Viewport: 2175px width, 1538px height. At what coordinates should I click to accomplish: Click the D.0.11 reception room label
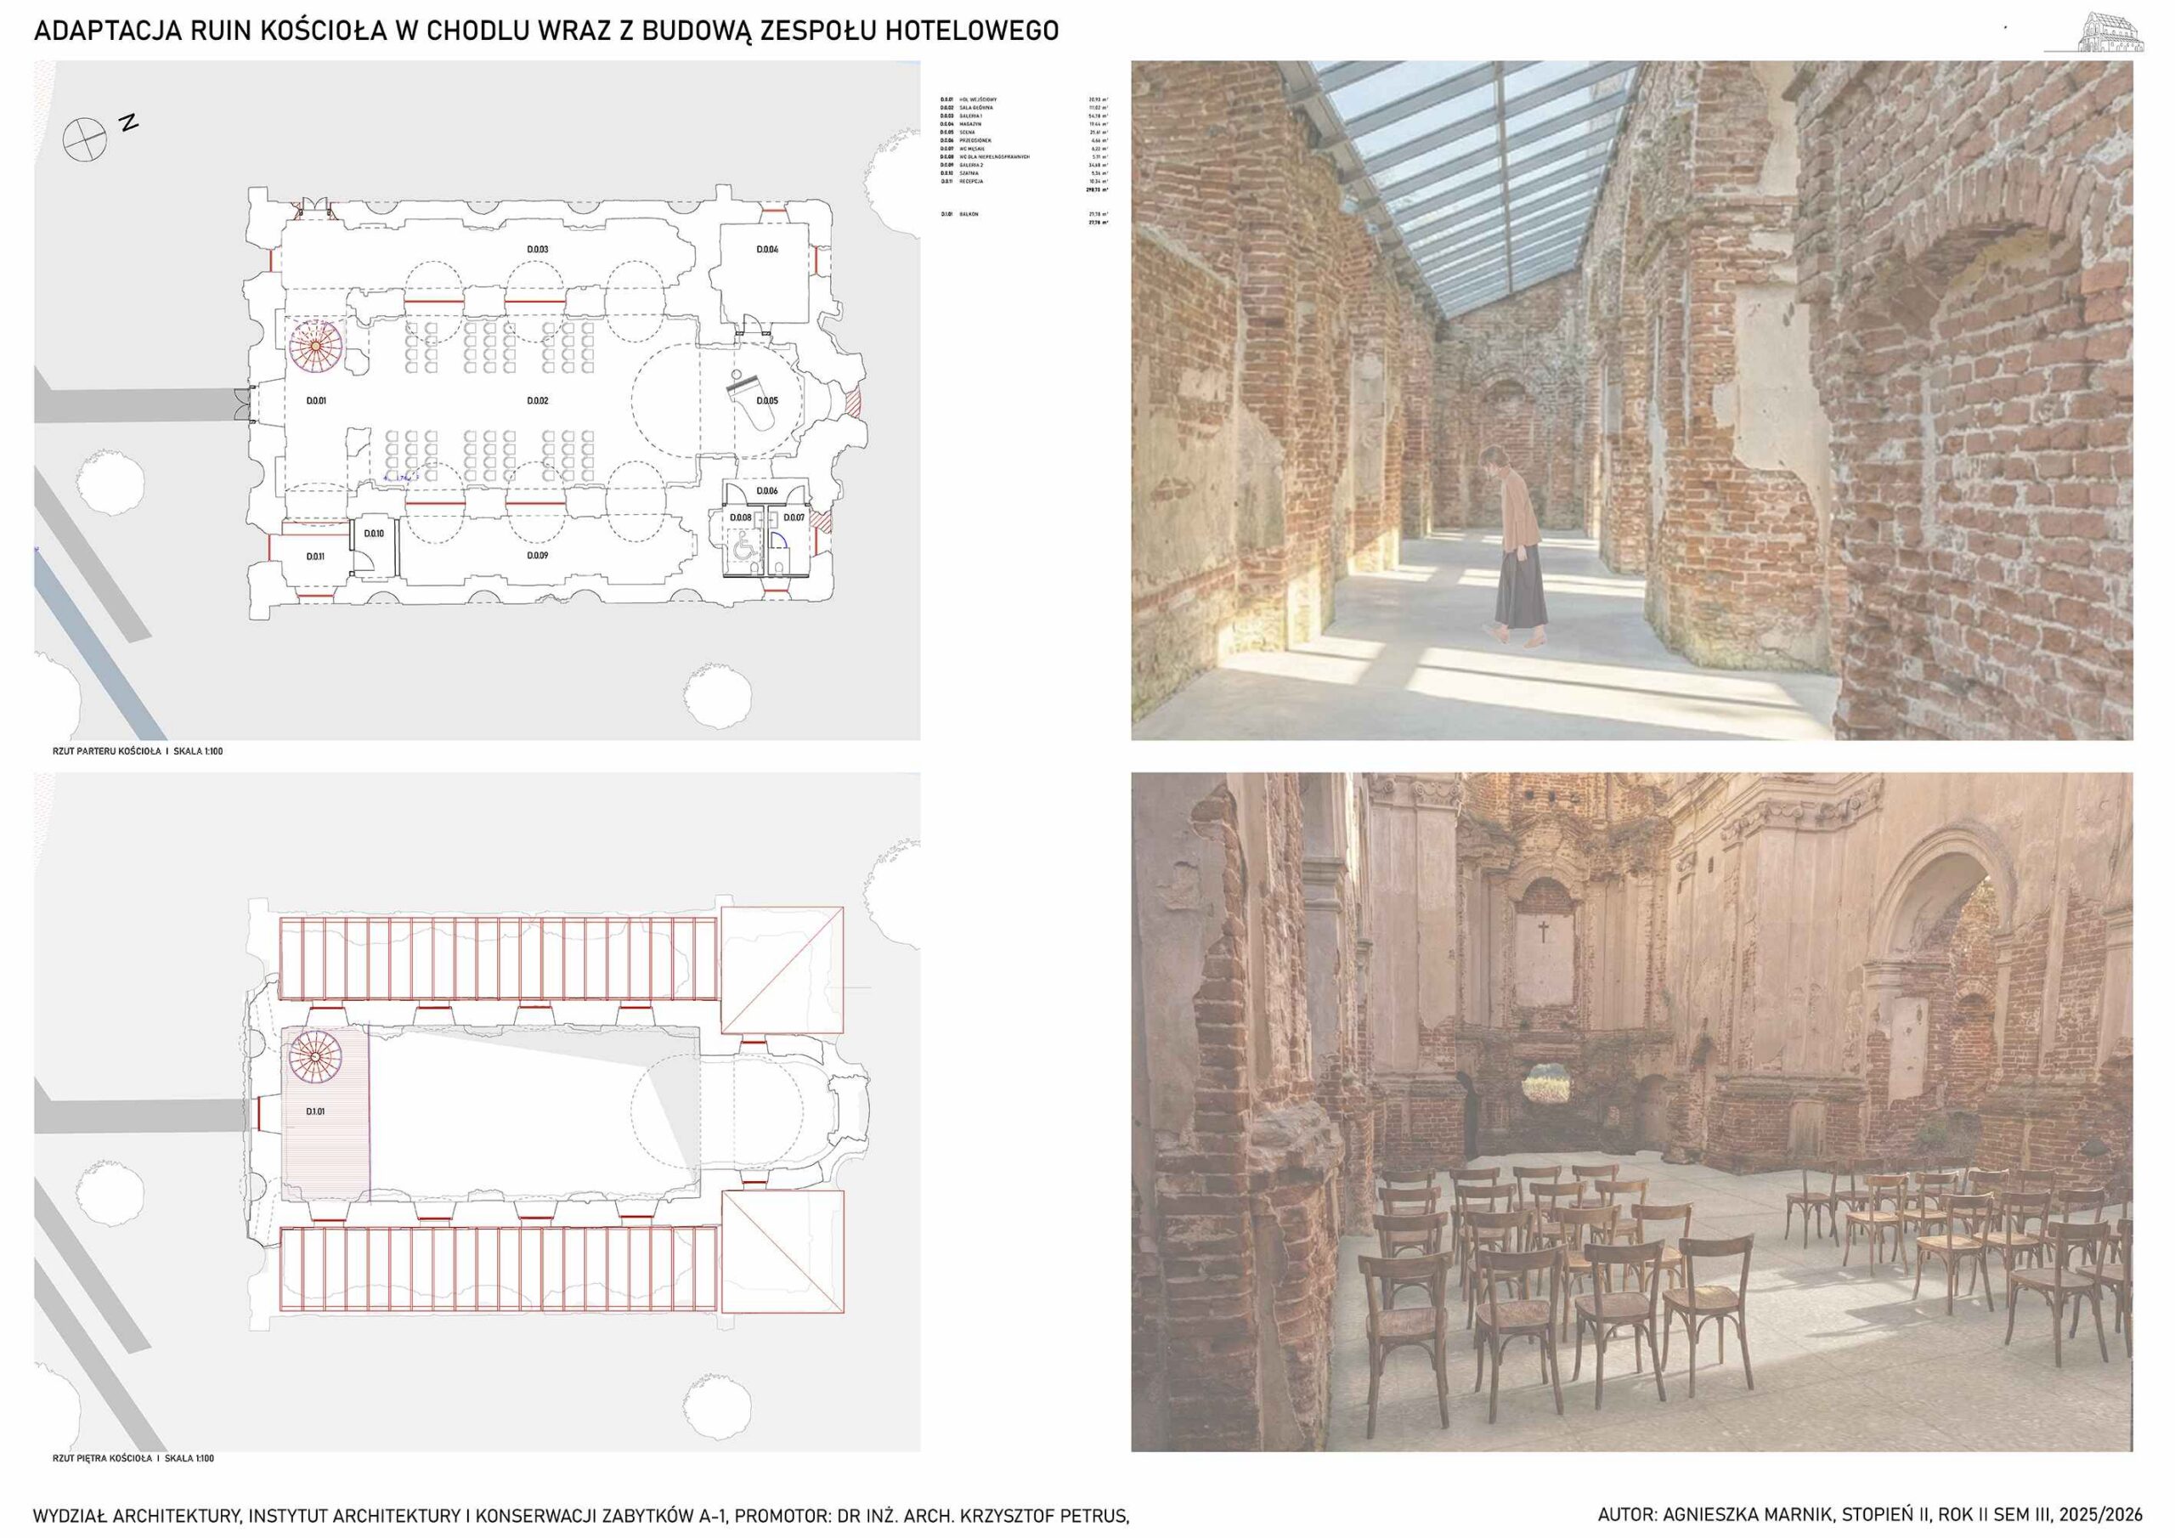click(315, 557)
